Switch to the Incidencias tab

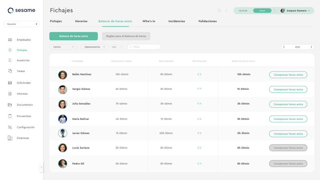[x=177, y=21]
